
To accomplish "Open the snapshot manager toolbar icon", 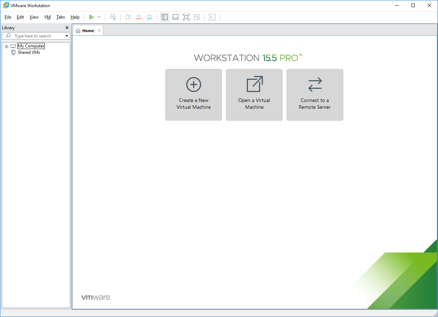I will [149, 17].
